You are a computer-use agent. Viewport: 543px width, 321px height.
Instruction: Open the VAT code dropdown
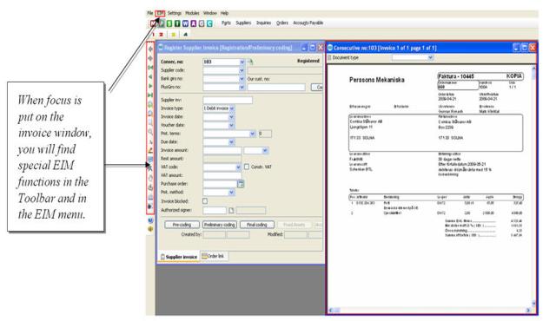238,167
